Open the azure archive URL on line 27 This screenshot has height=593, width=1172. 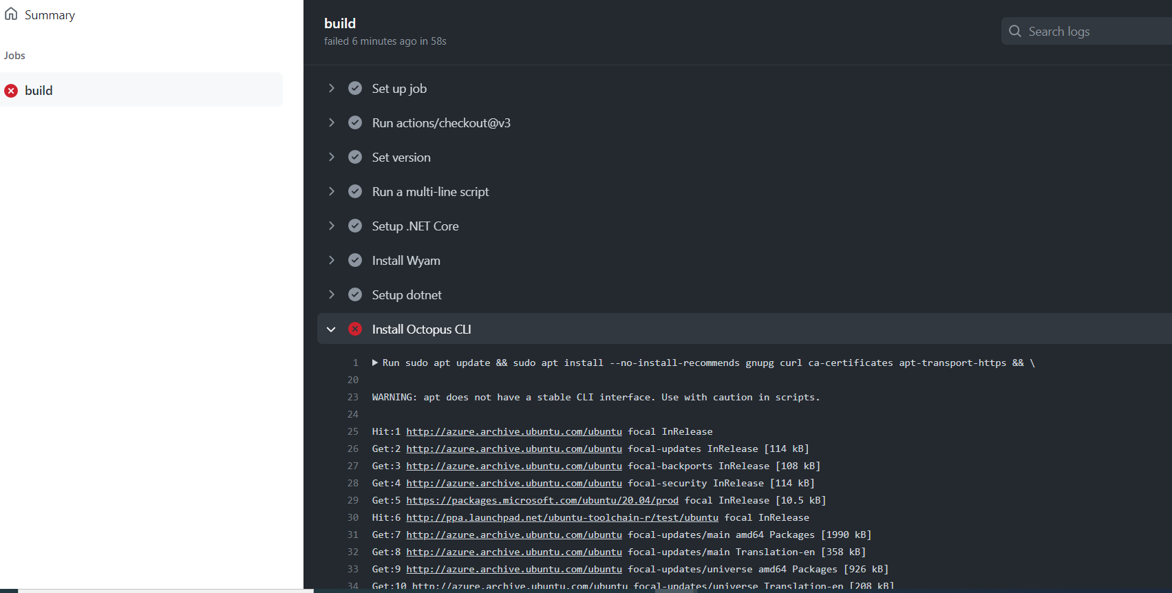514,466
